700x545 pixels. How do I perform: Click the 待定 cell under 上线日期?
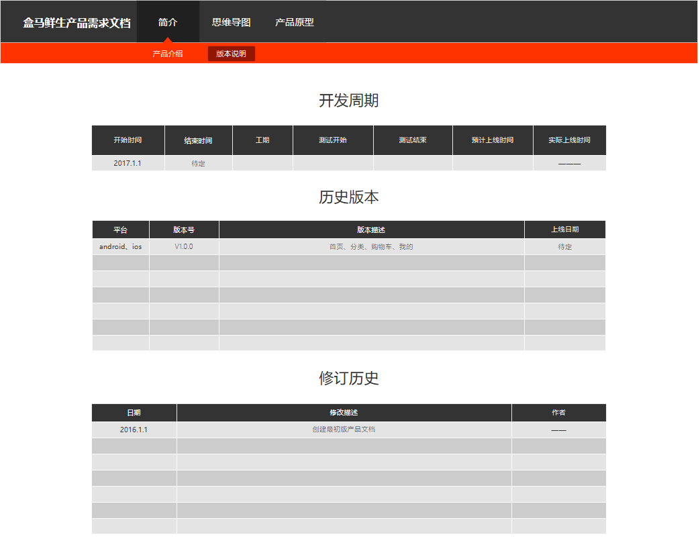(x=565, y=246)
